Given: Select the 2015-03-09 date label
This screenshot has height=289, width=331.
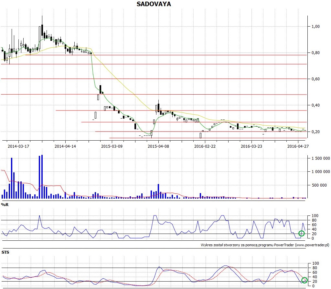Looking at the screenshot, I should (x=112, y=146).
